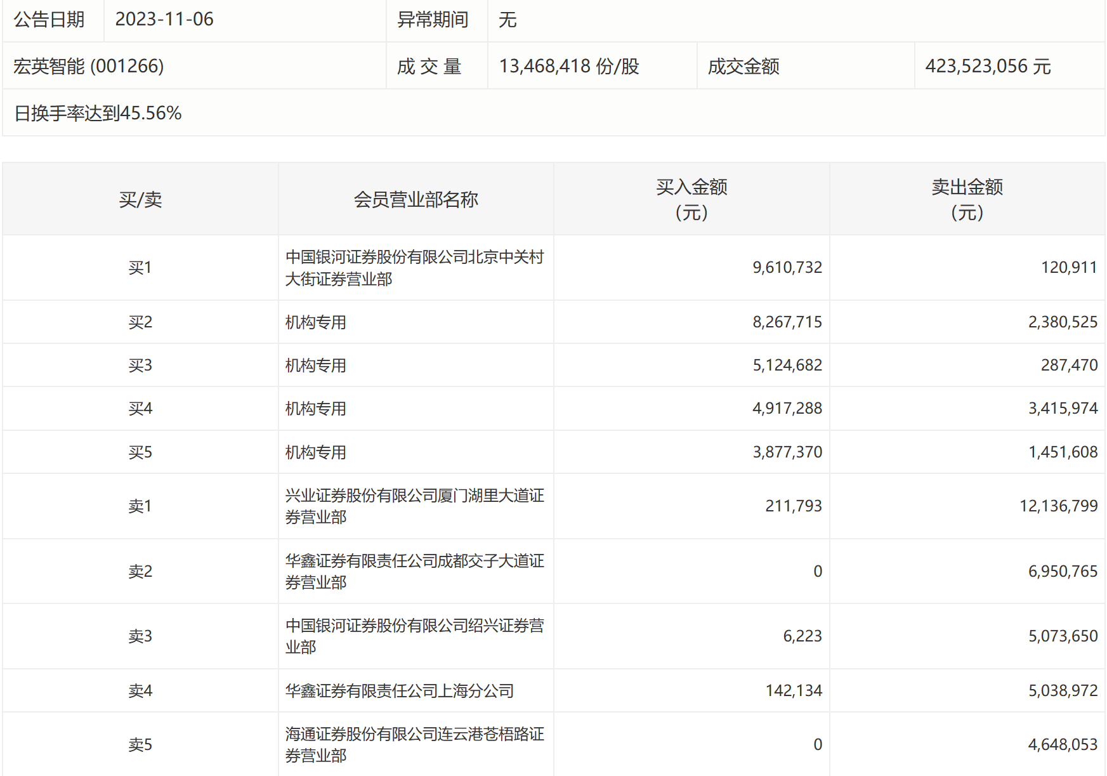Click sell amount 12,136,799 in 卖1 row
This screenshot has width=1107, height=776.
tap(1058, 506)
